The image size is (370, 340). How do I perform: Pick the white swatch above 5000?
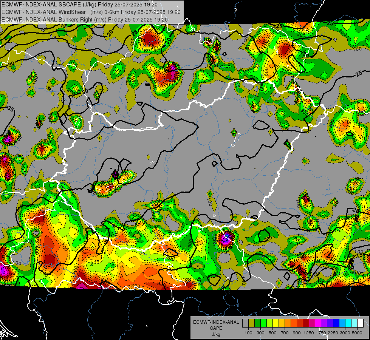tap(361, 323)
